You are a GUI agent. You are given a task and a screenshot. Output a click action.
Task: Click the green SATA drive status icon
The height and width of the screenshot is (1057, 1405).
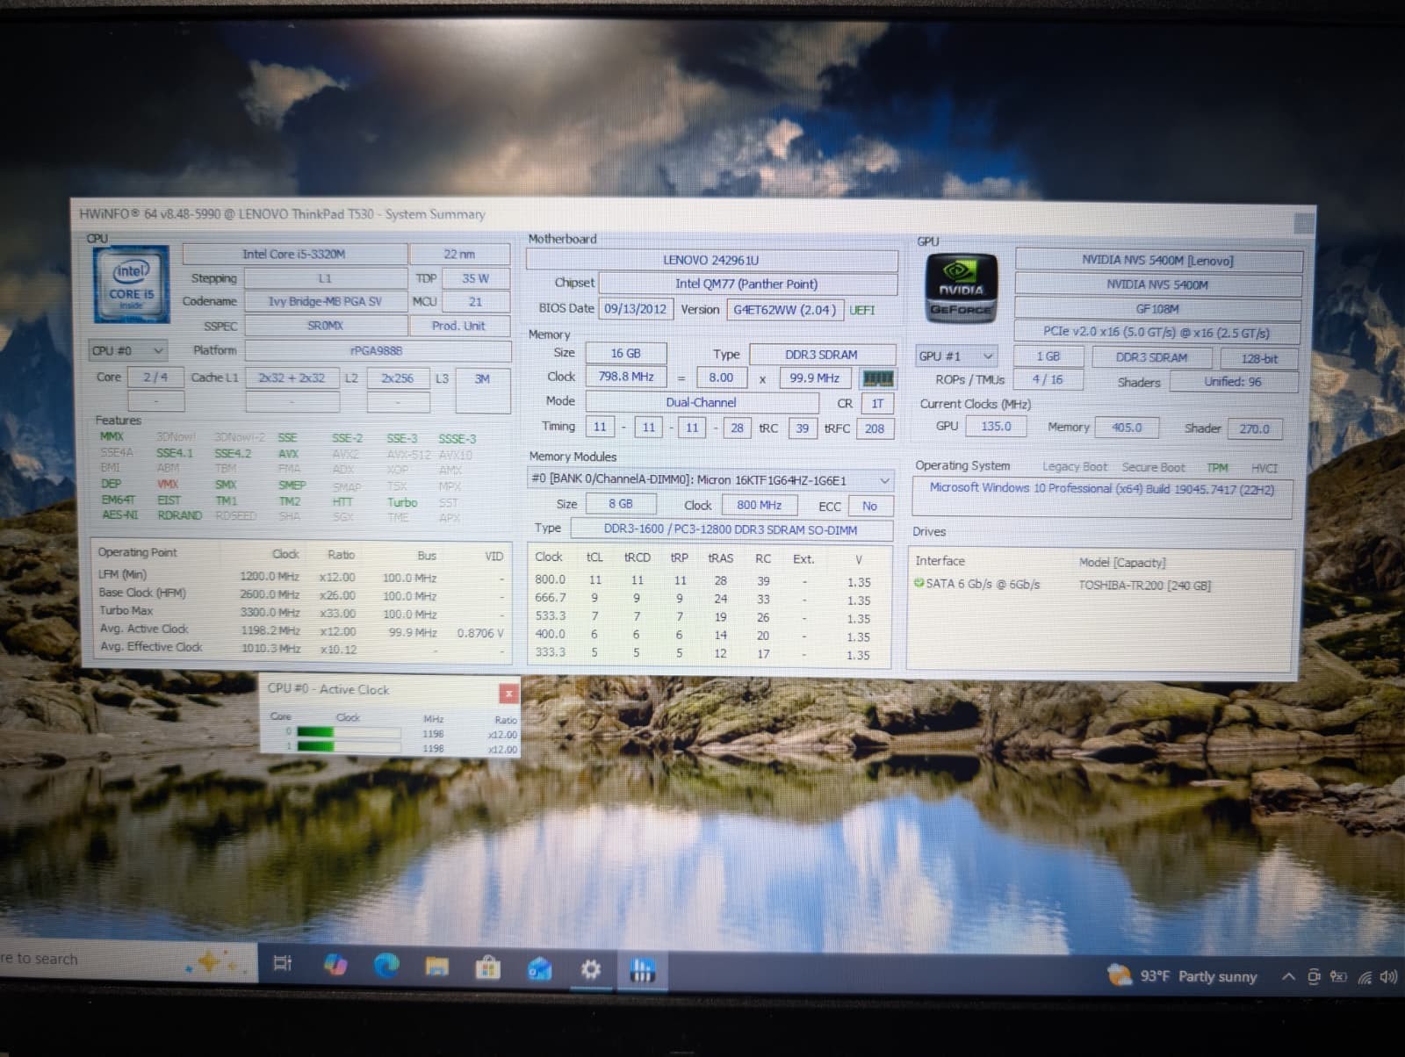(919, 583)
